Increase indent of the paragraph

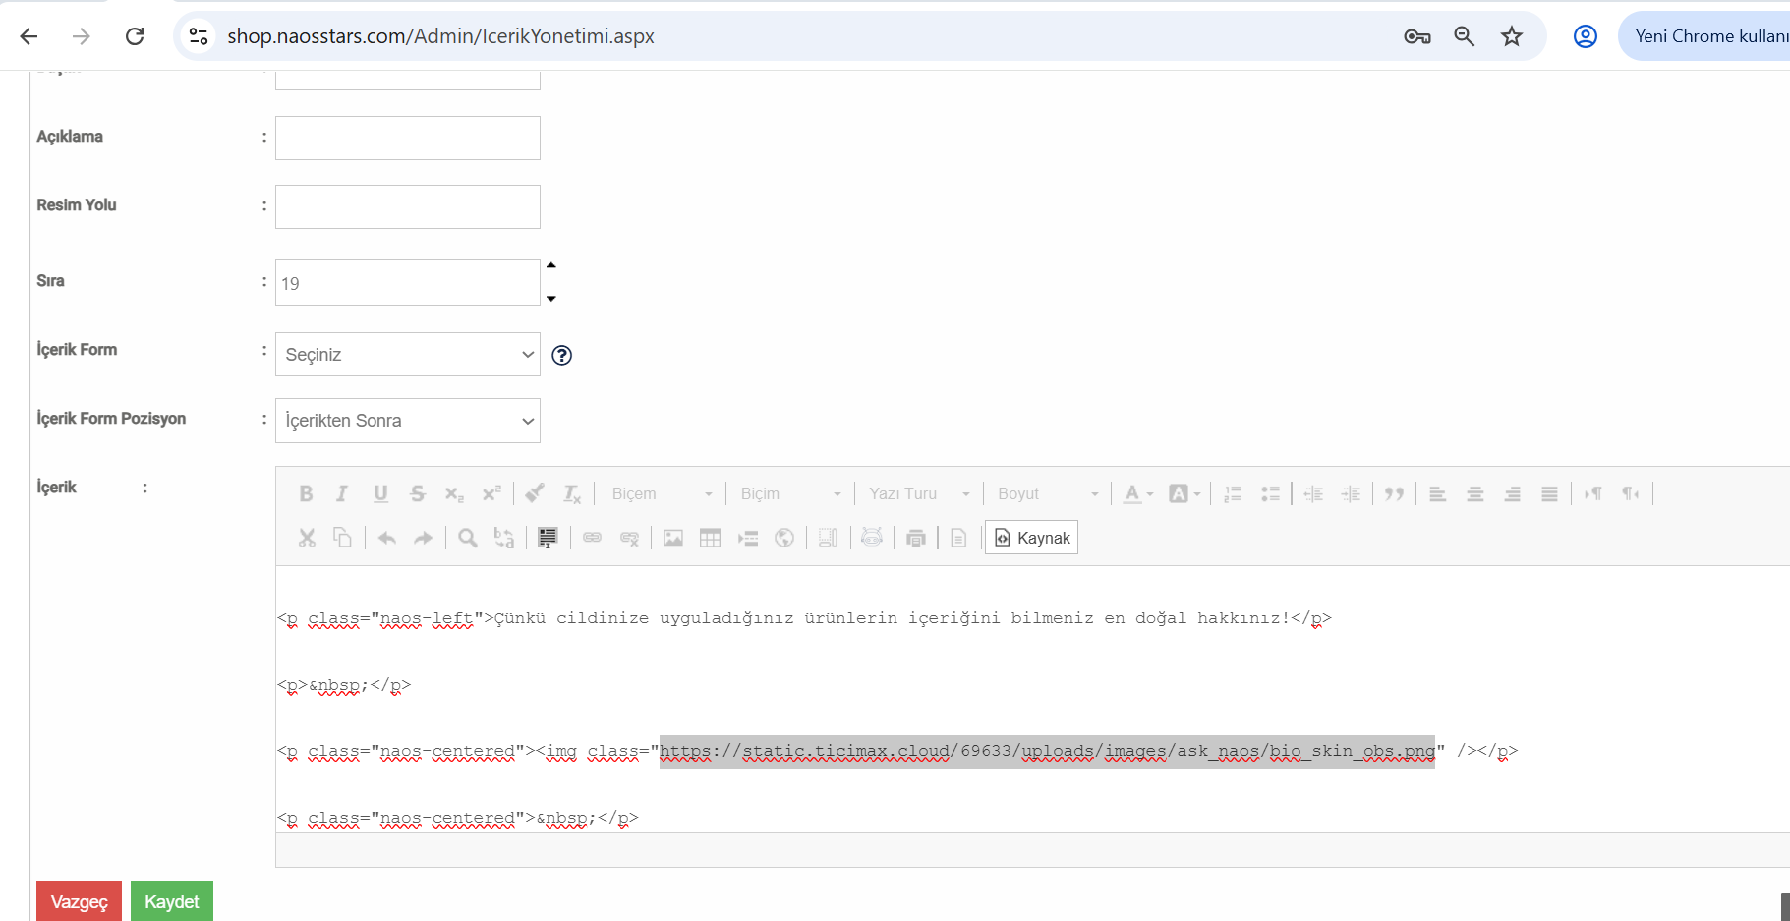pos(1352,493)
